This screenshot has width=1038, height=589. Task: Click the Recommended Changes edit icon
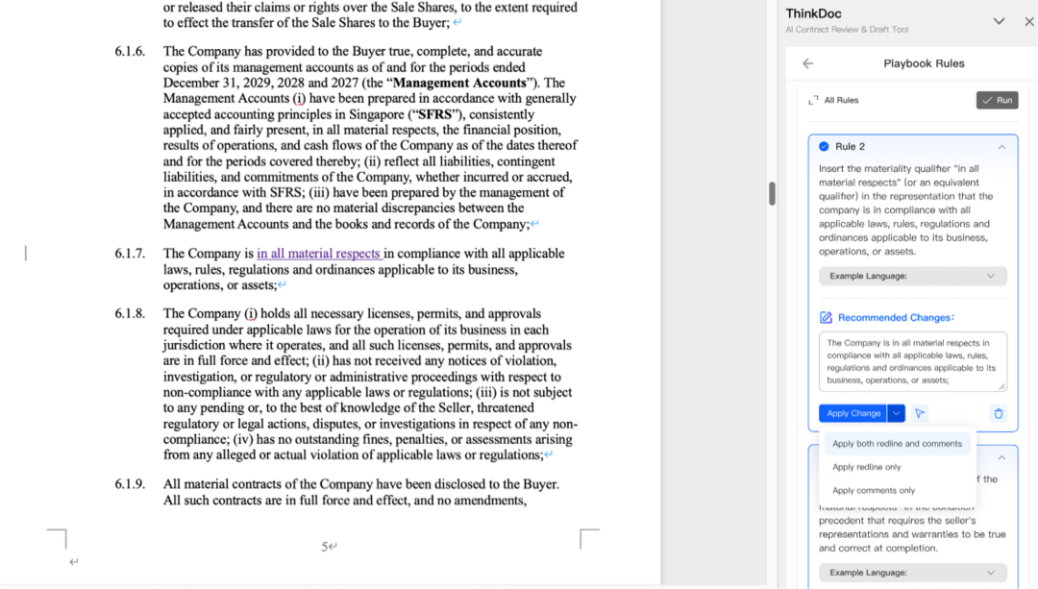pos(826,318)
